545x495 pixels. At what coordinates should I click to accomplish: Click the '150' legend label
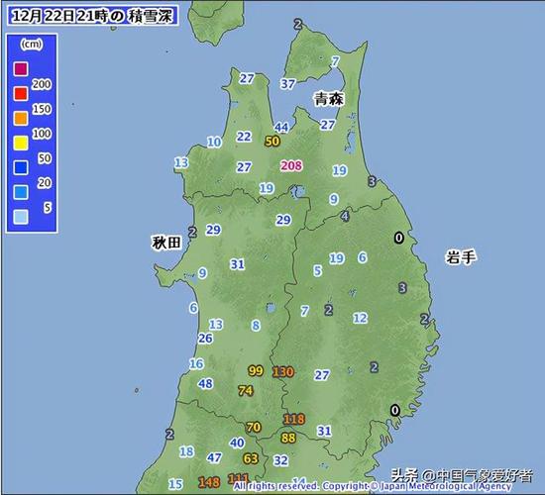(x=42, y=109)
